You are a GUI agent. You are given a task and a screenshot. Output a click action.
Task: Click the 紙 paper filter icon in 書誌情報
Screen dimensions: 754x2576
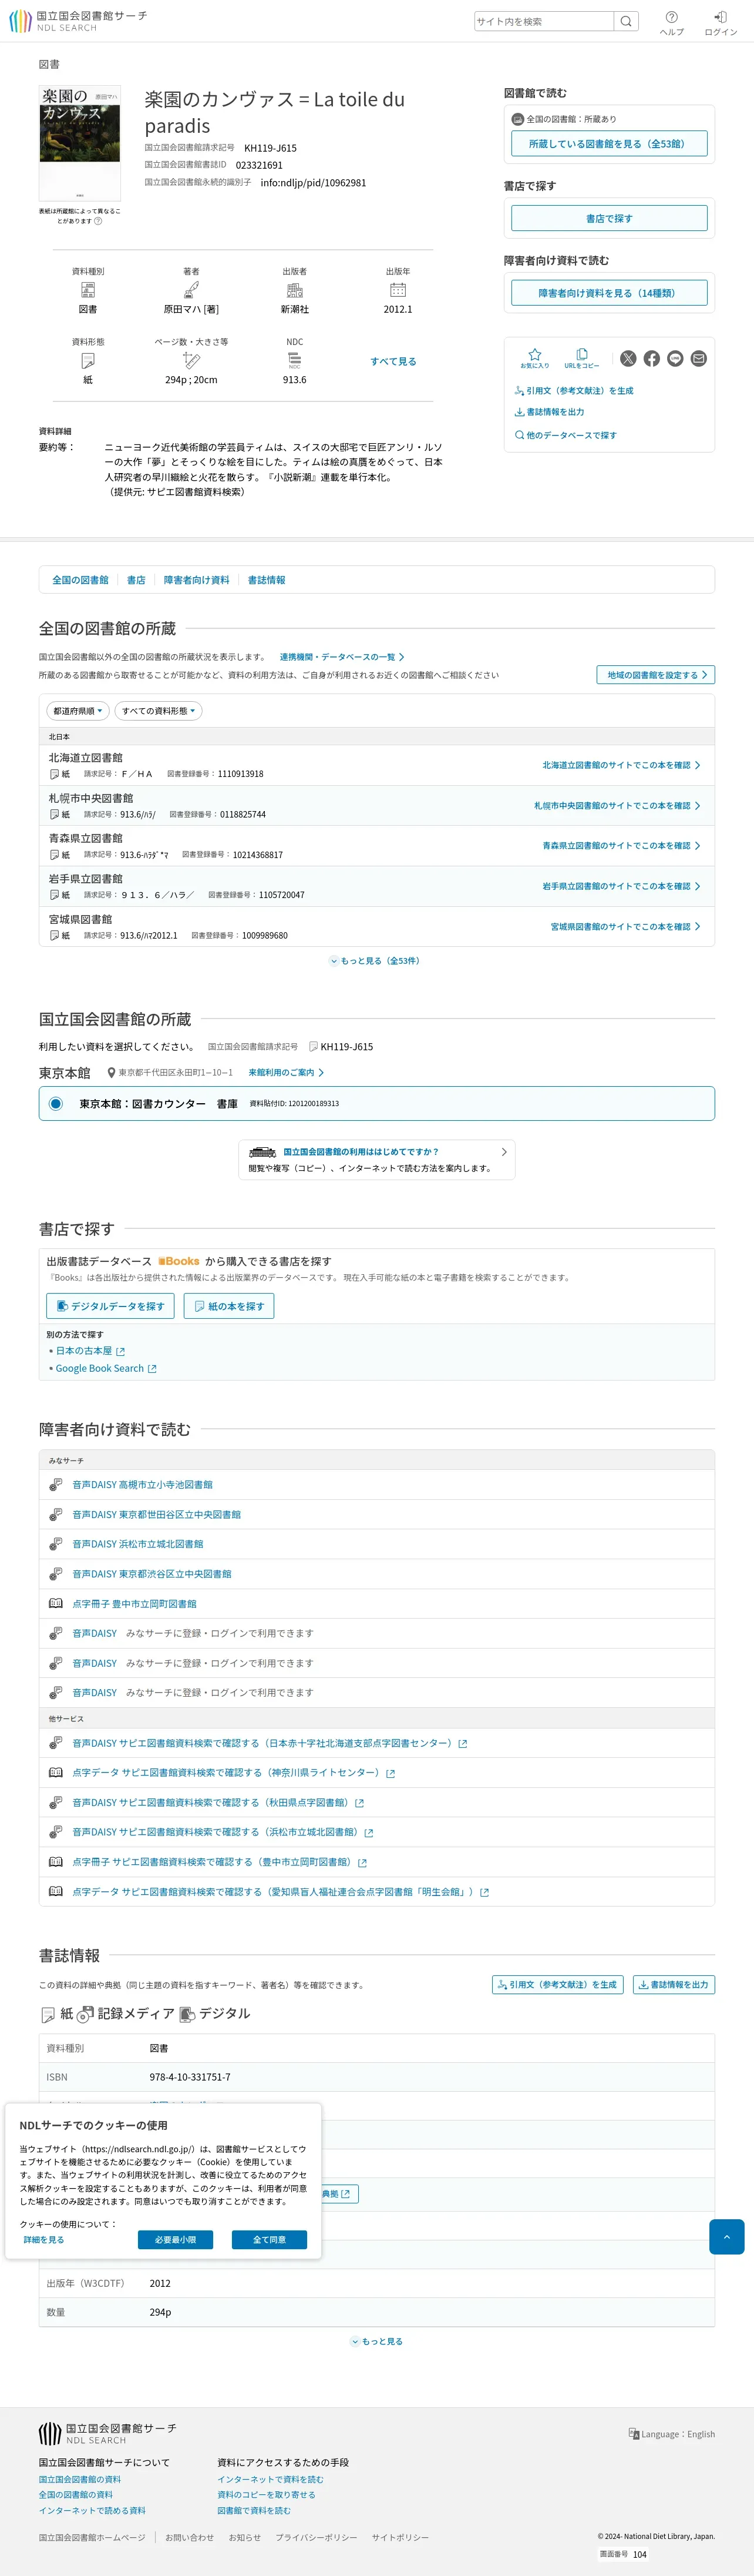[47, 2014]
